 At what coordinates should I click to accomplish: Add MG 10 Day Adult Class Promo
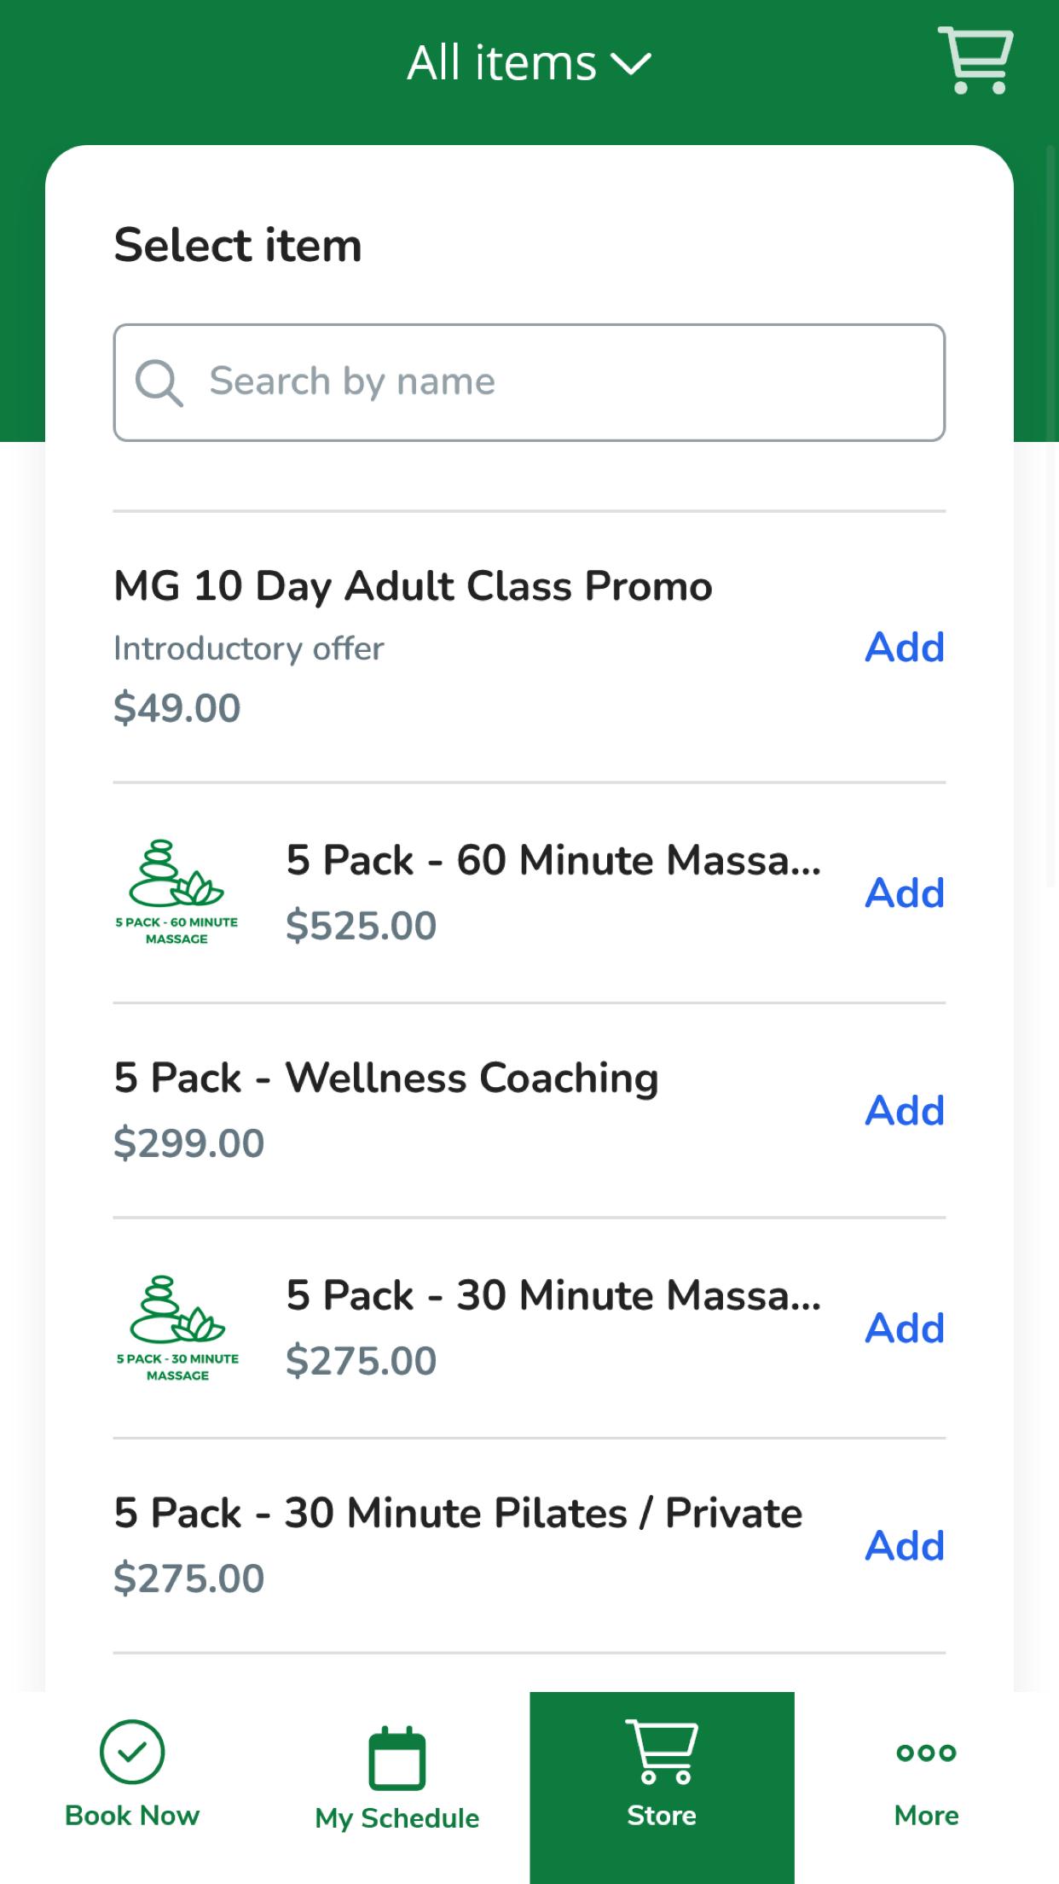tap(905, 647)
